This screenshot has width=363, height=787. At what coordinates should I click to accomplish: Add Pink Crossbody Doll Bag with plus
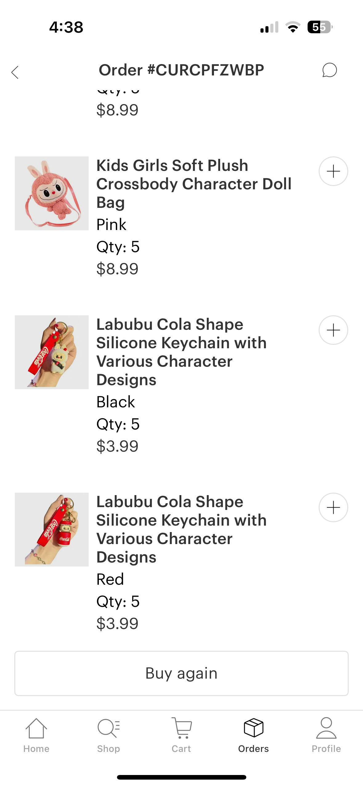coord(333,171)
